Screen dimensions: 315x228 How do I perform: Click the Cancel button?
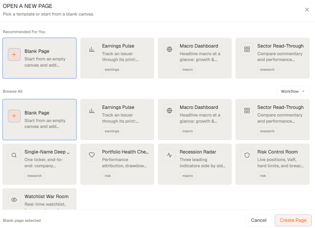259,220
